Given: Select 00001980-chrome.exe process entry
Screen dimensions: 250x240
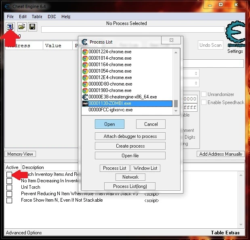Looking at the screenshot, I should coord(127,90).
